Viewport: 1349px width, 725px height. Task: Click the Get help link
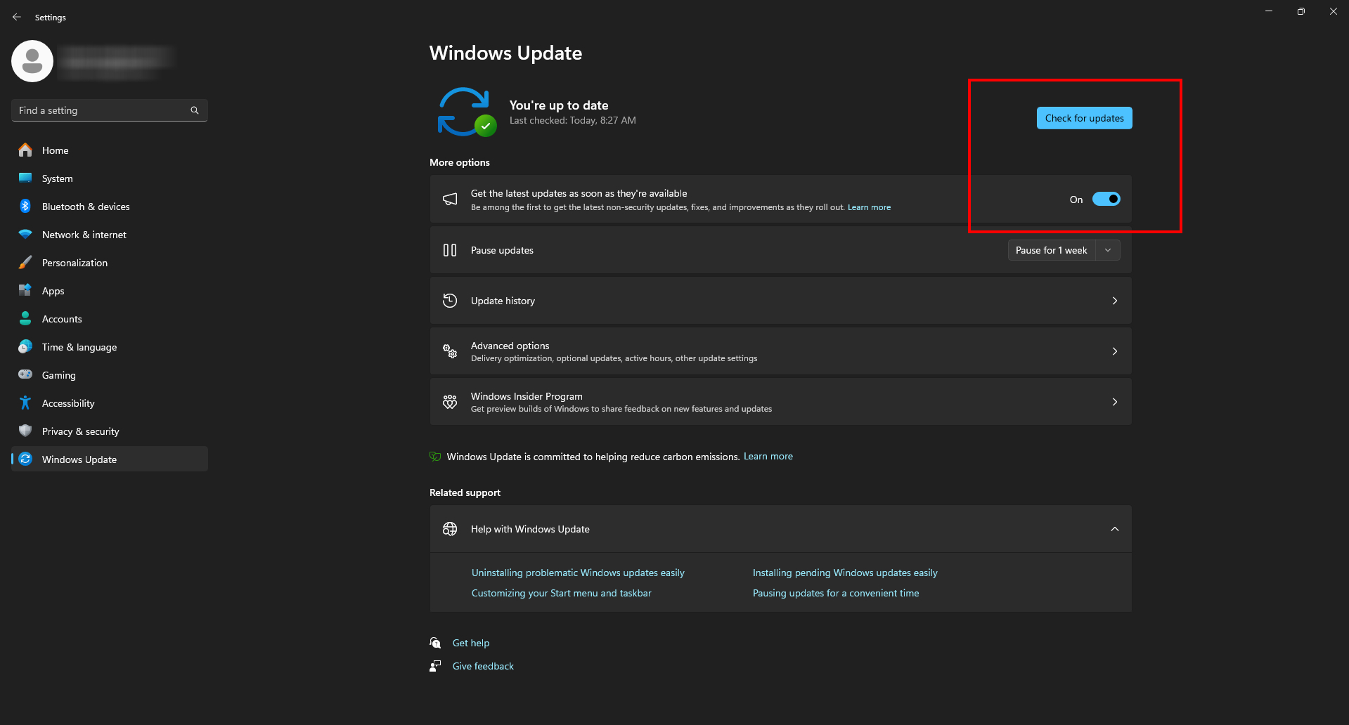(x=471, y=643)
